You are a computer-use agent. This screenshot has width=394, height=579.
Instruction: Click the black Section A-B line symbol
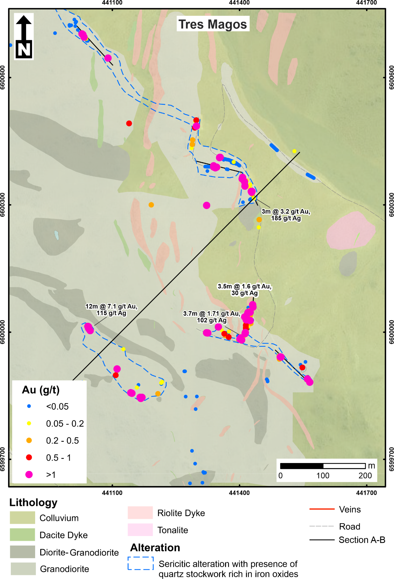click(322, 540)
